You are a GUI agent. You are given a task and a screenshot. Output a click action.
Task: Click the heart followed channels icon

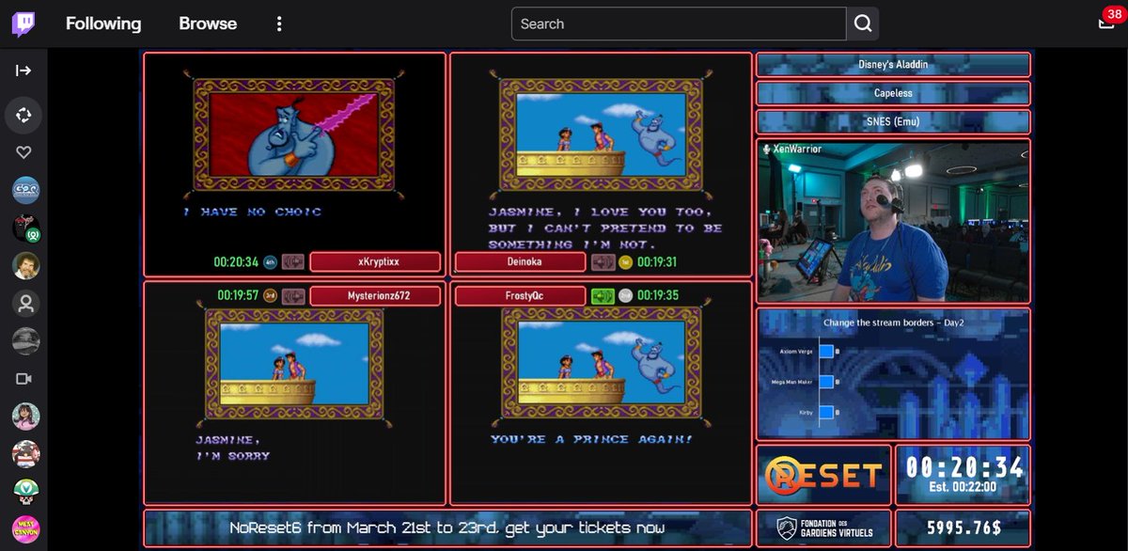(x=24, y=152)
